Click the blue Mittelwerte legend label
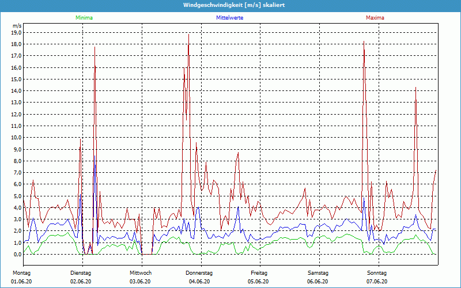The height and width of the screenshot is (288, 461). coord(229,18)
